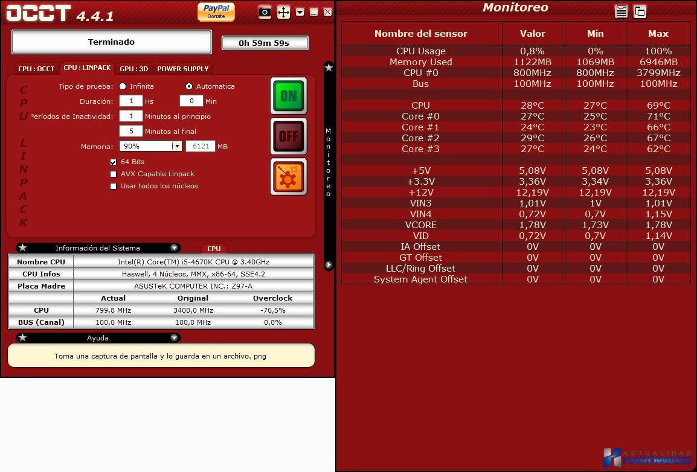Viewport: 697px width, 472px height.
Task: Start the test with green ON button
Action: pos(288,95)
